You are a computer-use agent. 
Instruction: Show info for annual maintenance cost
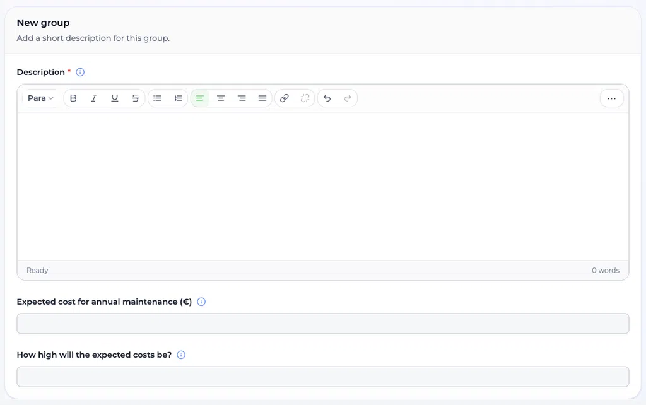tap(201, 302)
